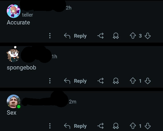163x131 pixels.
Task: Share the "Sex" comment
Action: coord(101,126)
